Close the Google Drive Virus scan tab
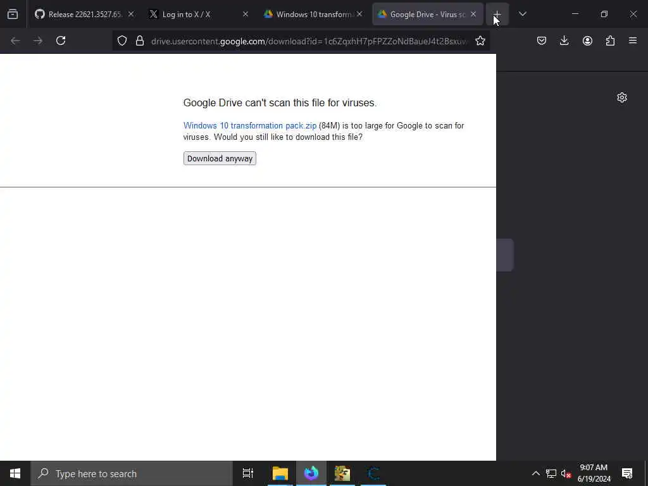 coord(473,14)
